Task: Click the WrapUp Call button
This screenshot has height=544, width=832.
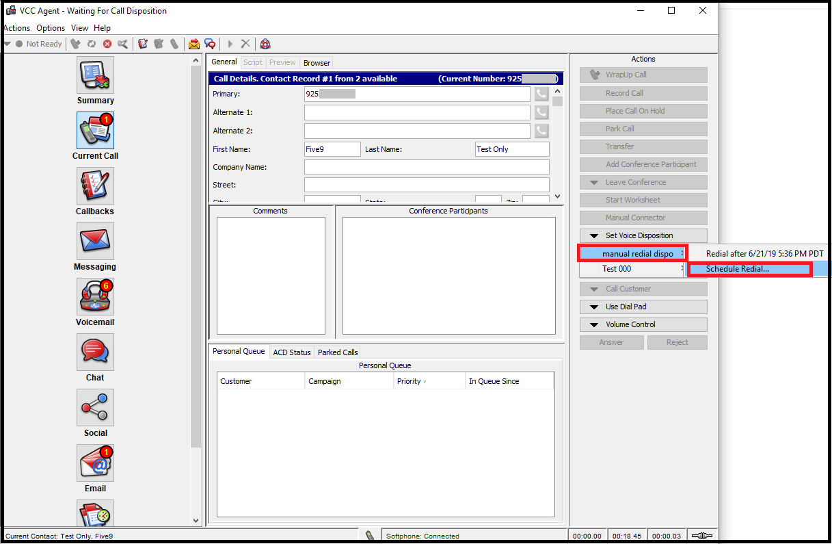Action: 643,75
